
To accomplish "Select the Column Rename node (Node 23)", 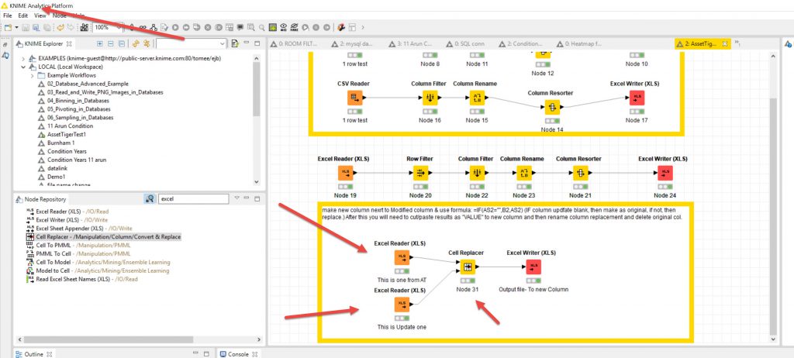I will click(520, 174).
